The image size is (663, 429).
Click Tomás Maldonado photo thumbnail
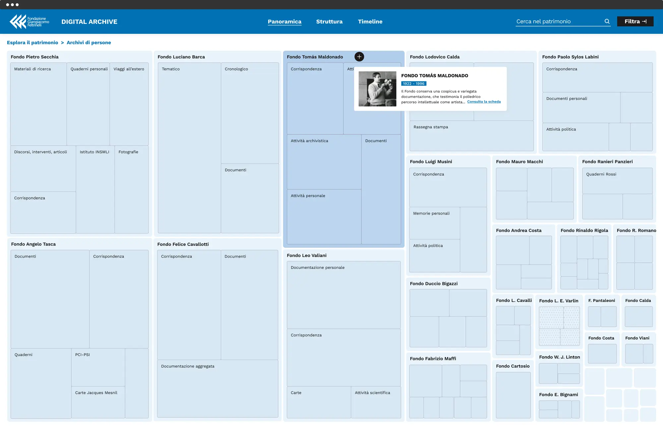click(377, 89)
